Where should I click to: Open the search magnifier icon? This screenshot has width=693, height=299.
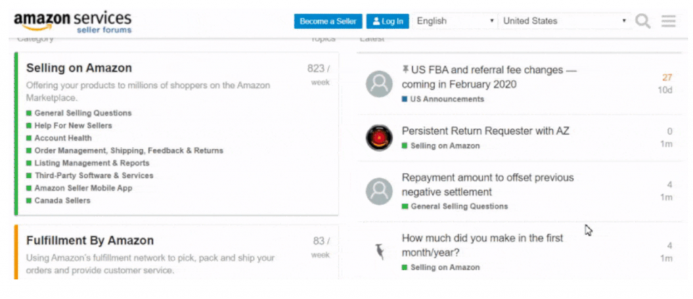pyautogui.click(x=643, y=21)
